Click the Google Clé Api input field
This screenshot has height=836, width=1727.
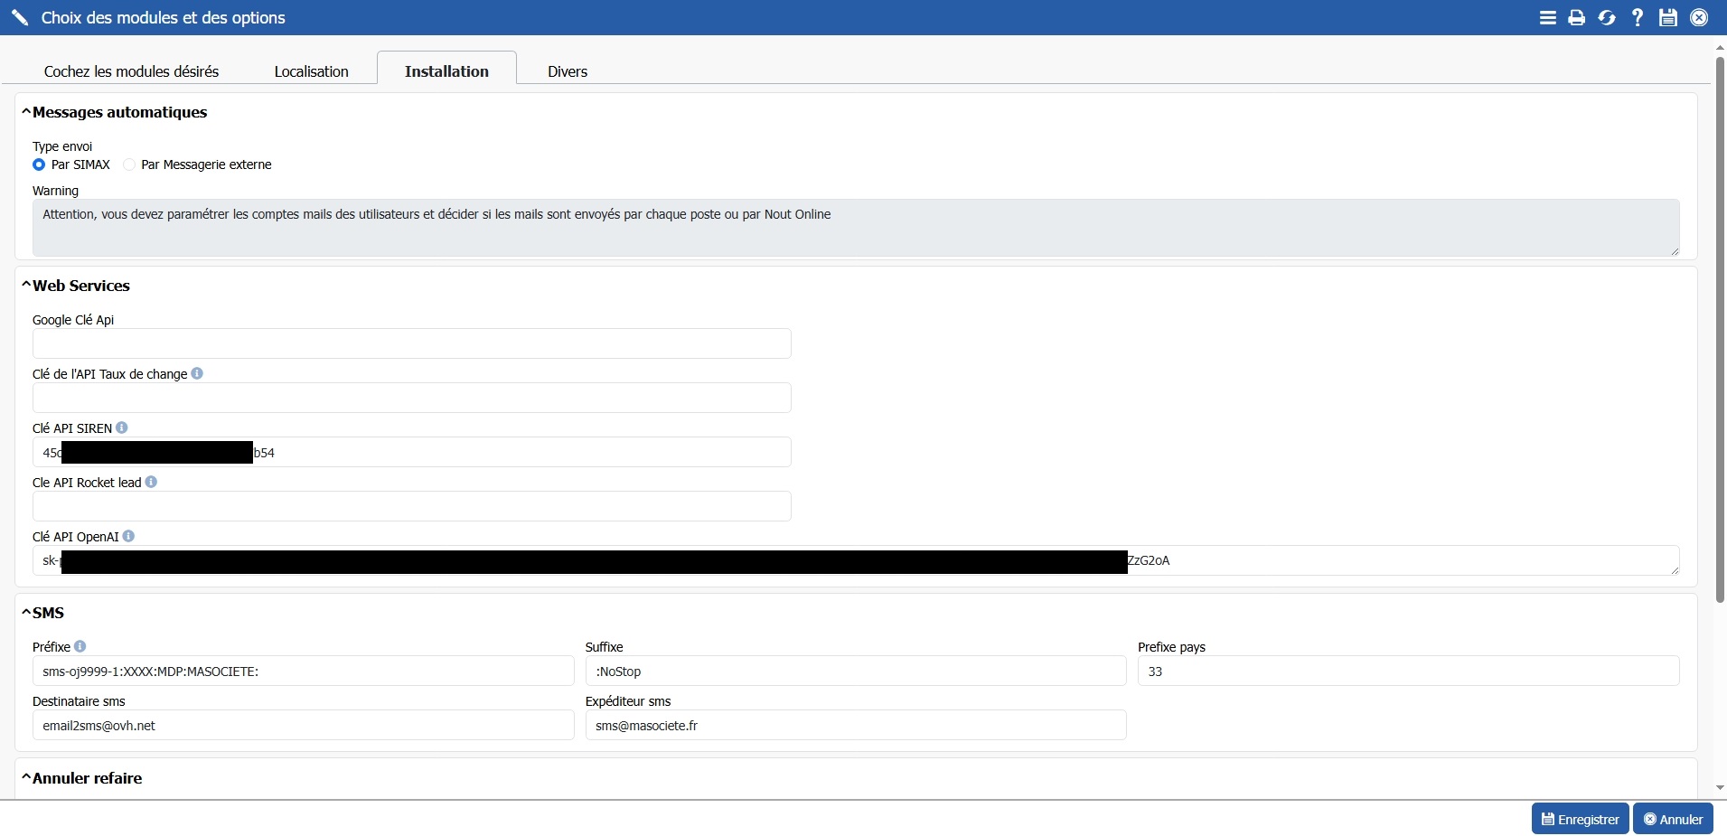[x=411, y=343]
